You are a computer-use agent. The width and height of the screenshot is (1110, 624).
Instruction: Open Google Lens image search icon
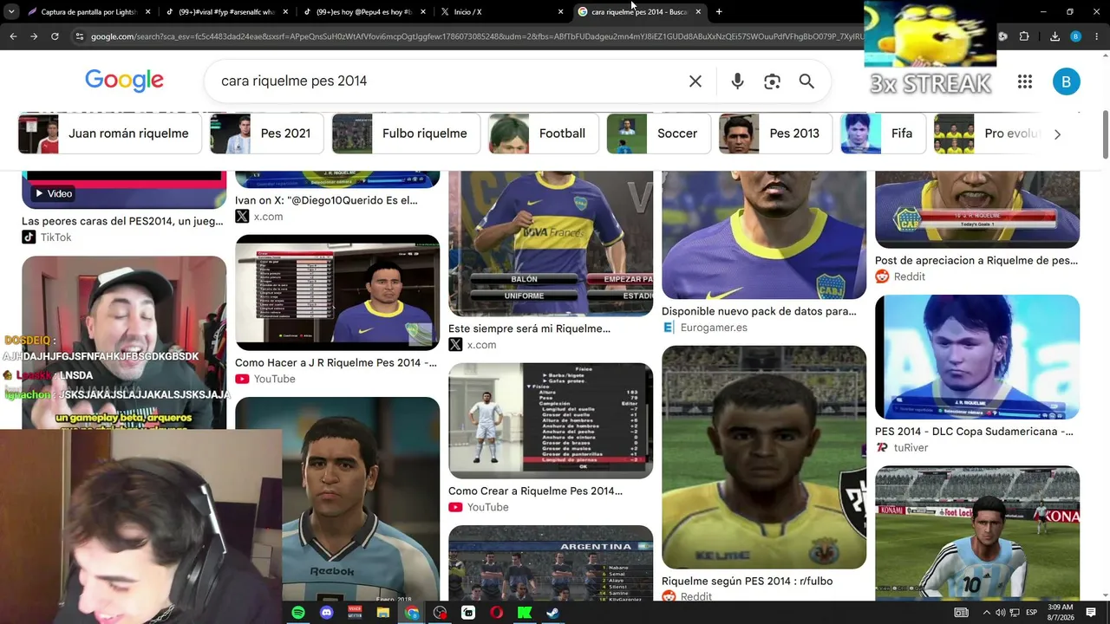tap(772, 81)
